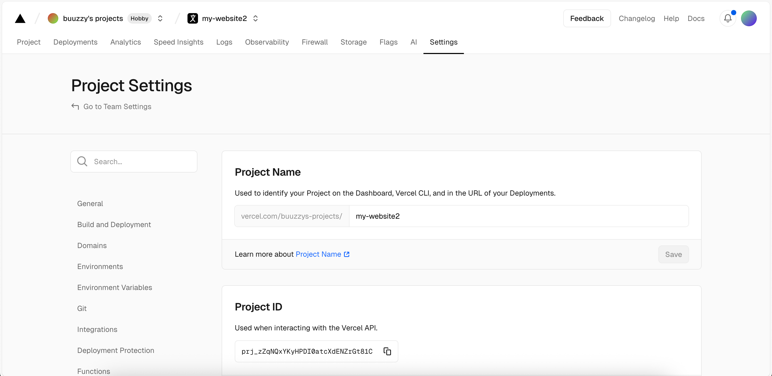
Task: Click my-website2 in the breadcrumb
Action: [225, 19]
